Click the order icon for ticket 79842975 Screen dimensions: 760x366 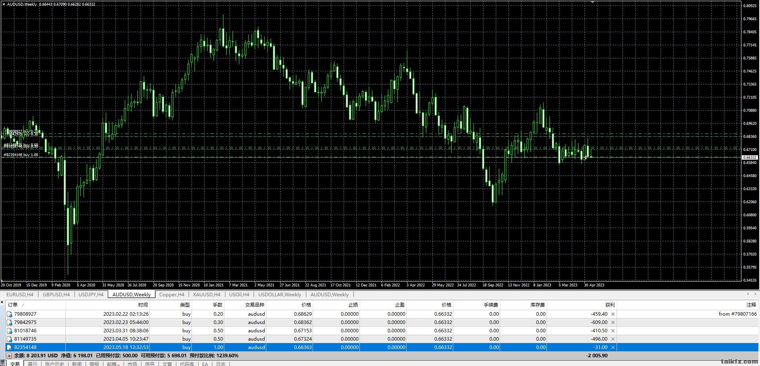pos(10,322)
